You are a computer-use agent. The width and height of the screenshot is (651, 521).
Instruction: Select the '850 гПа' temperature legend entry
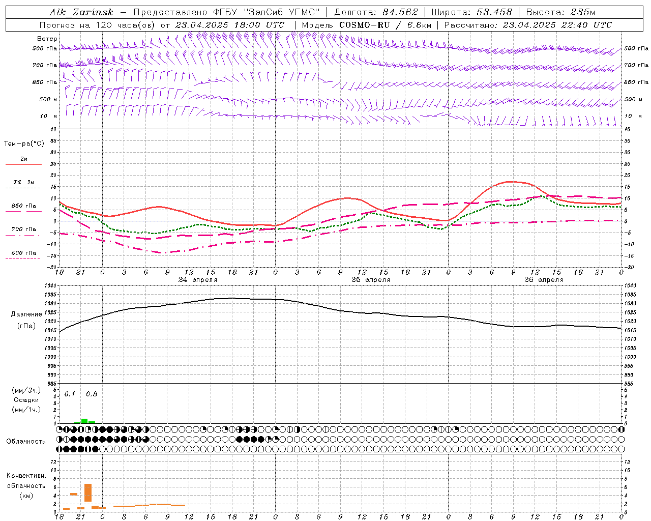coord(24,206)
